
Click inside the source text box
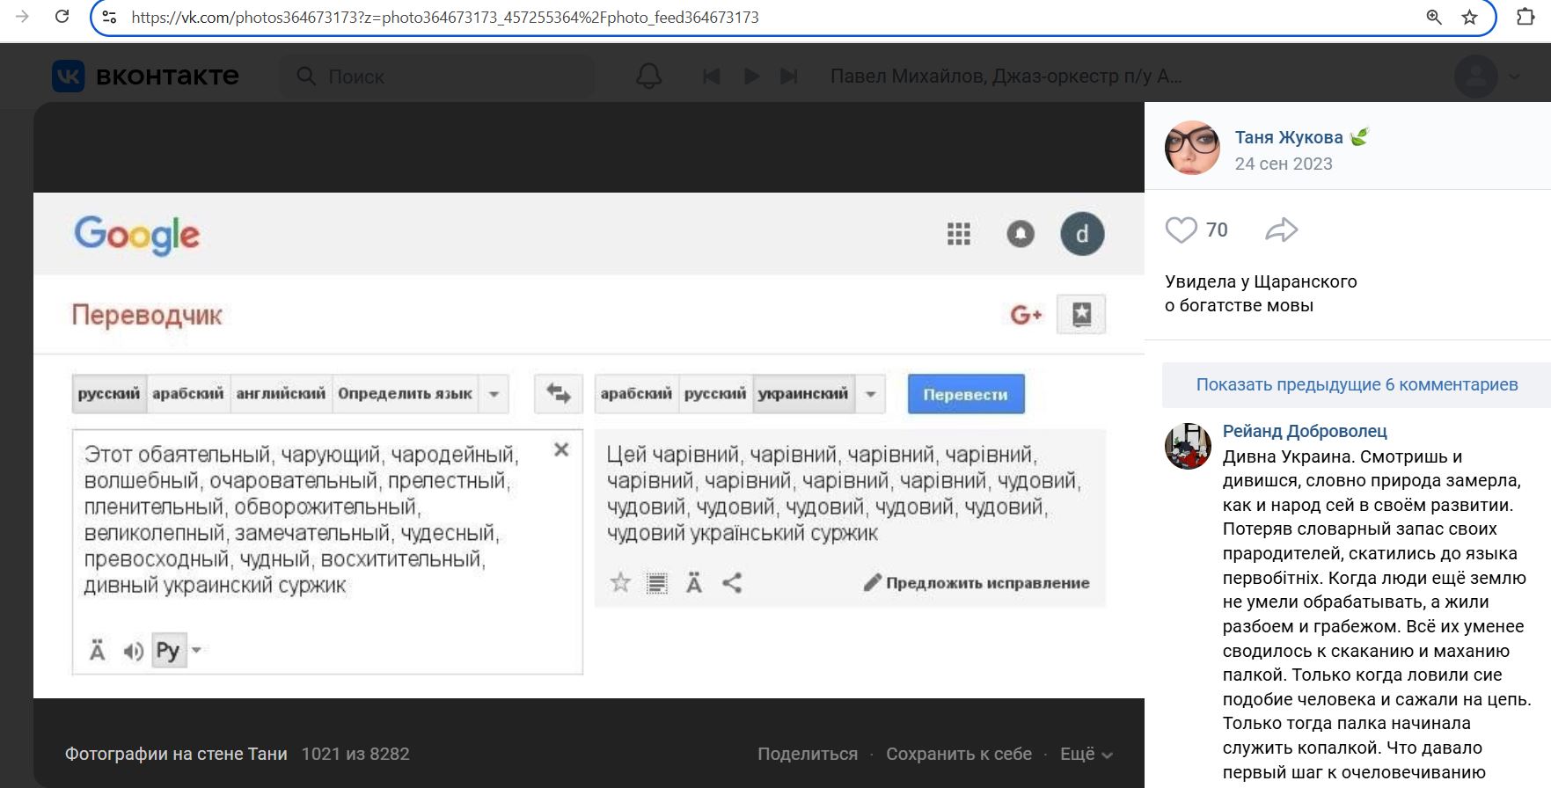(327, 551)
